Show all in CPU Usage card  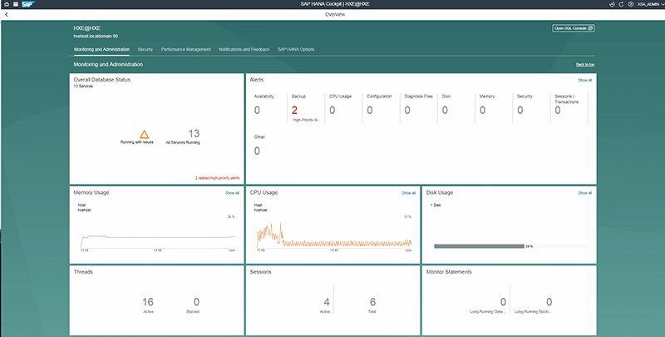point(408,193)
